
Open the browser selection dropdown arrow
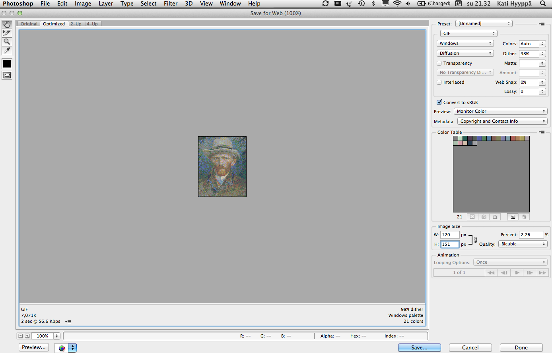coord(72,348)
